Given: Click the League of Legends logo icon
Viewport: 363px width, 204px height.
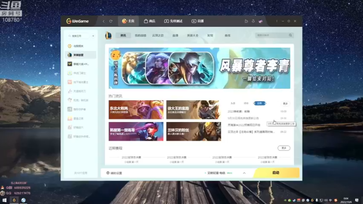Looking at the screenshot, I should pos(108,35).
